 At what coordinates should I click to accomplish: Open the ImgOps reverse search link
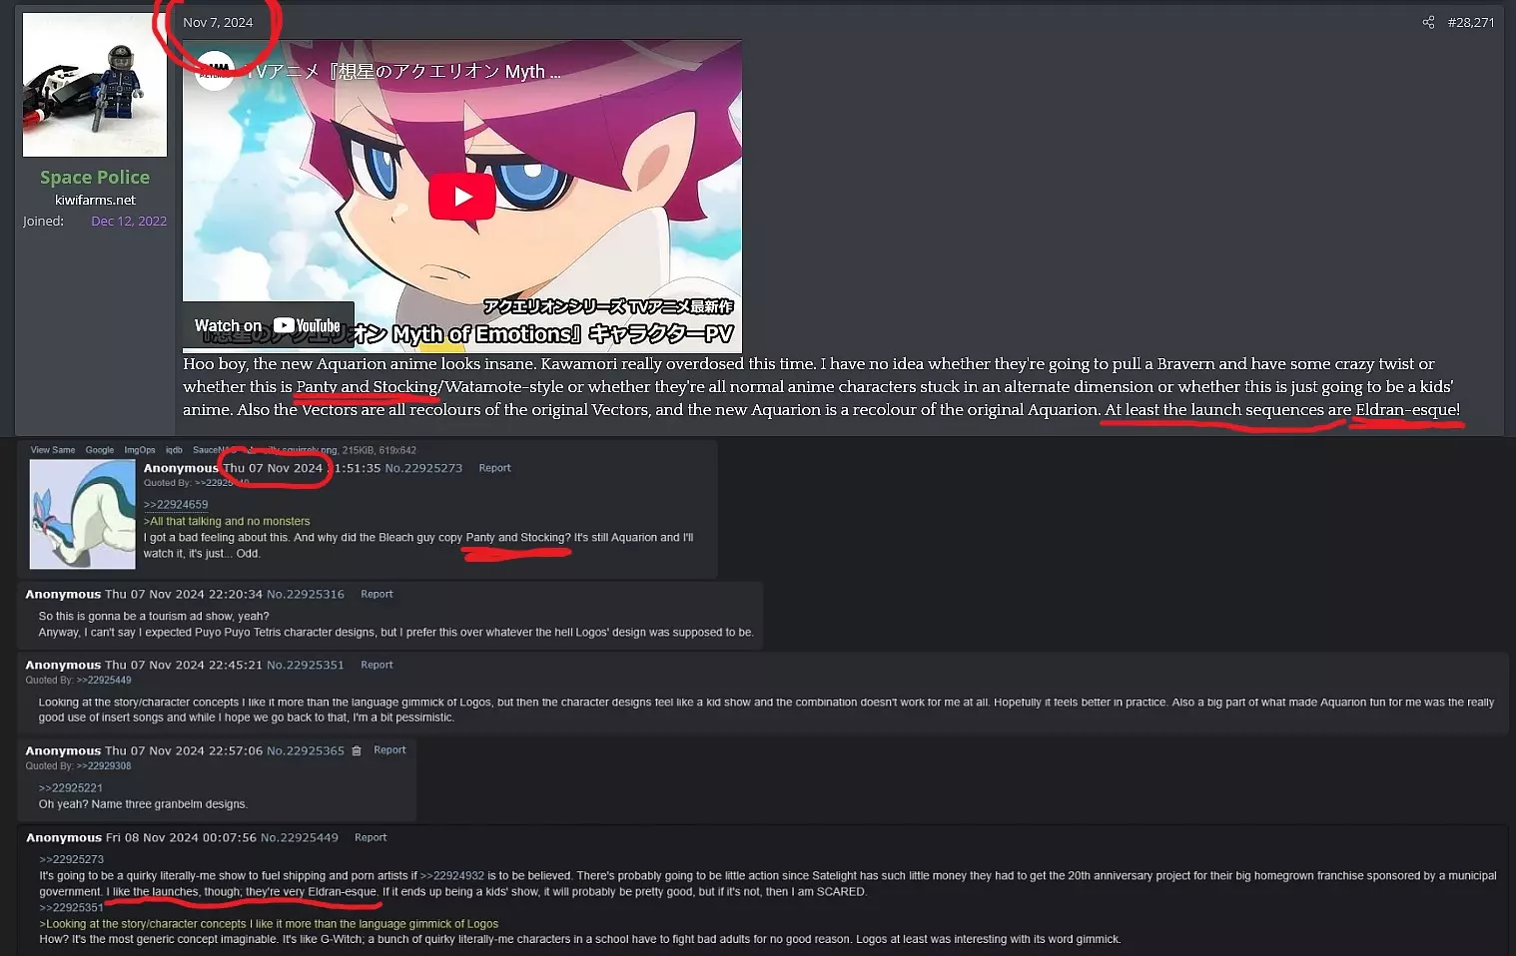tap(140, 450)
